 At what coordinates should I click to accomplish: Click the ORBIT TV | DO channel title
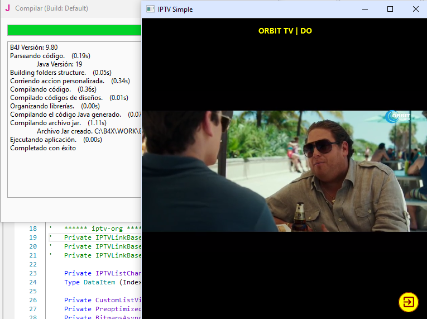285,31
